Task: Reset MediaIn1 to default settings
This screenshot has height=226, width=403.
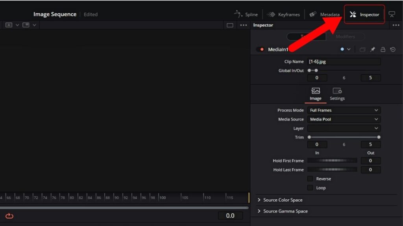Action: coord(393,49)
